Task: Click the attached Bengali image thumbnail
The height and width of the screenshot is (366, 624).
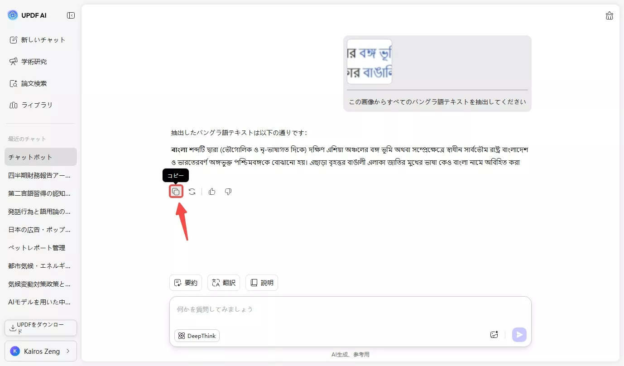Action: 370,62
